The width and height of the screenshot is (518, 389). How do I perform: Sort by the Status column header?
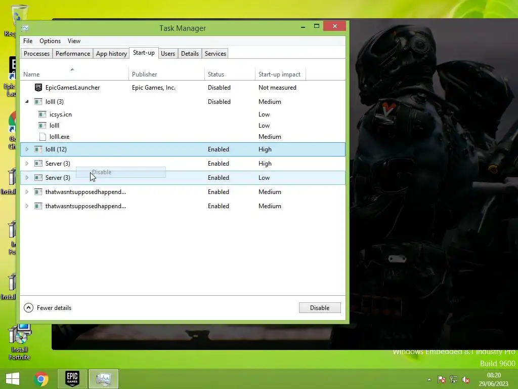[230, 74]
